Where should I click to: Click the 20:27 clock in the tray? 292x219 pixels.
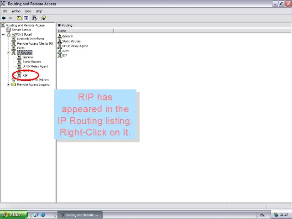coord(284,215)
